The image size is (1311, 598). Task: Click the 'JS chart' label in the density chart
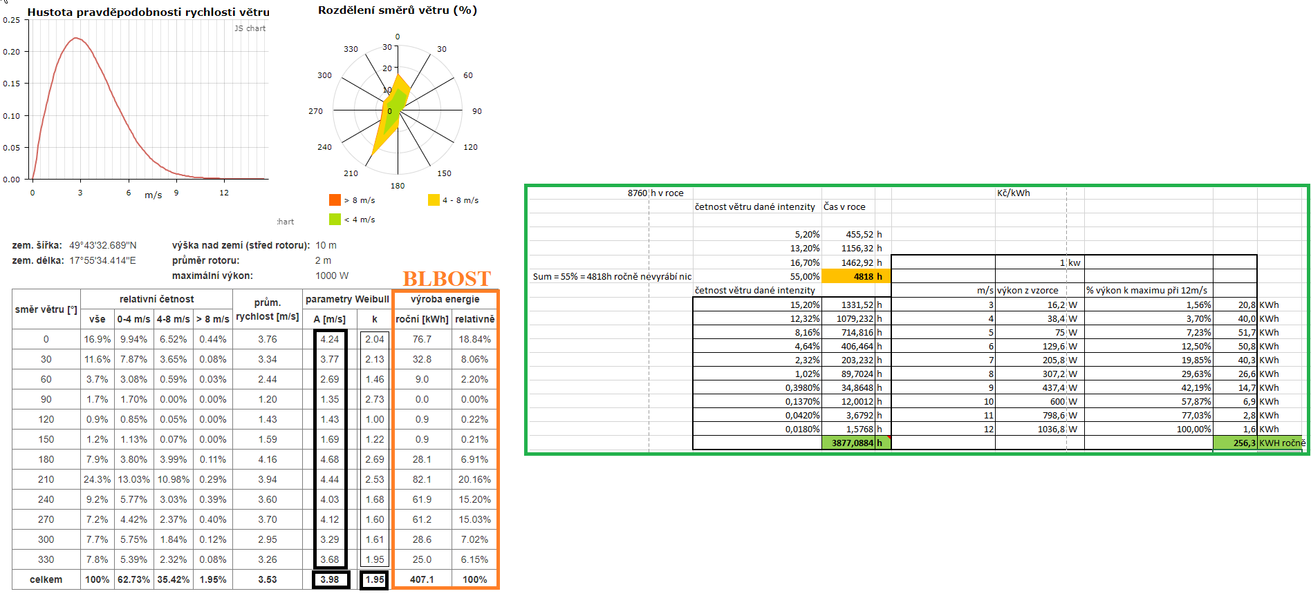pyautogui.click(x=250, y=28)
